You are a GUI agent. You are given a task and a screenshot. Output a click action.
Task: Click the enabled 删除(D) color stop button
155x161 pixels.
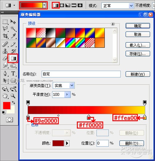click(132, 143)
